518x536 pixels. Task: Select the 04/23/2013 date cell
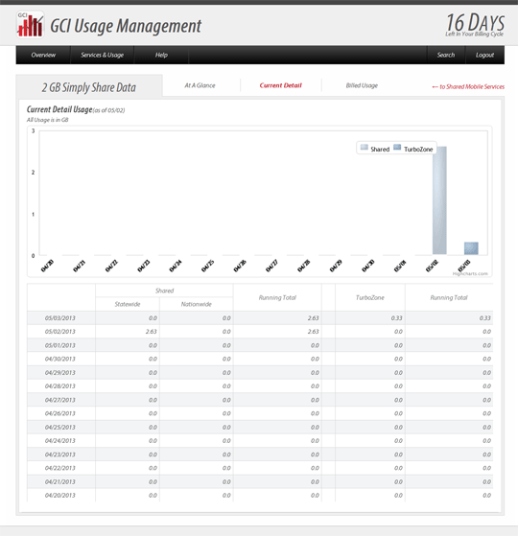60,454
